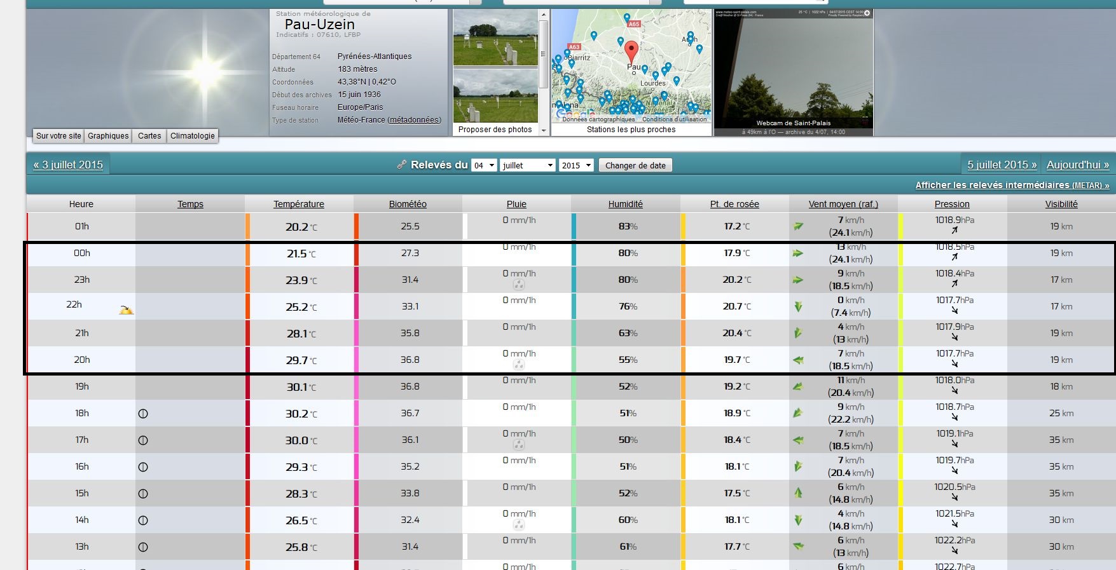This screenshot has height=570, width=1116.
Task: Click the info icon in the 18h row
Action: tap(143, 414)
